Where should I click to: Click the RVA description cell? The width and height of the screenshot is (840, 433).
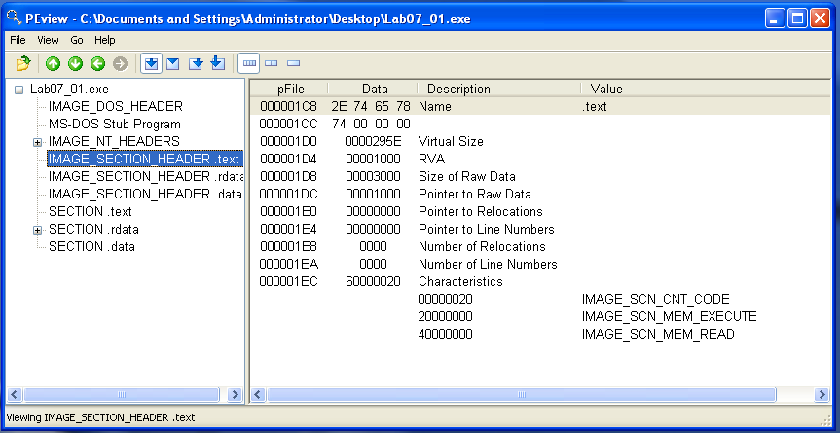[x=432, y=159]
